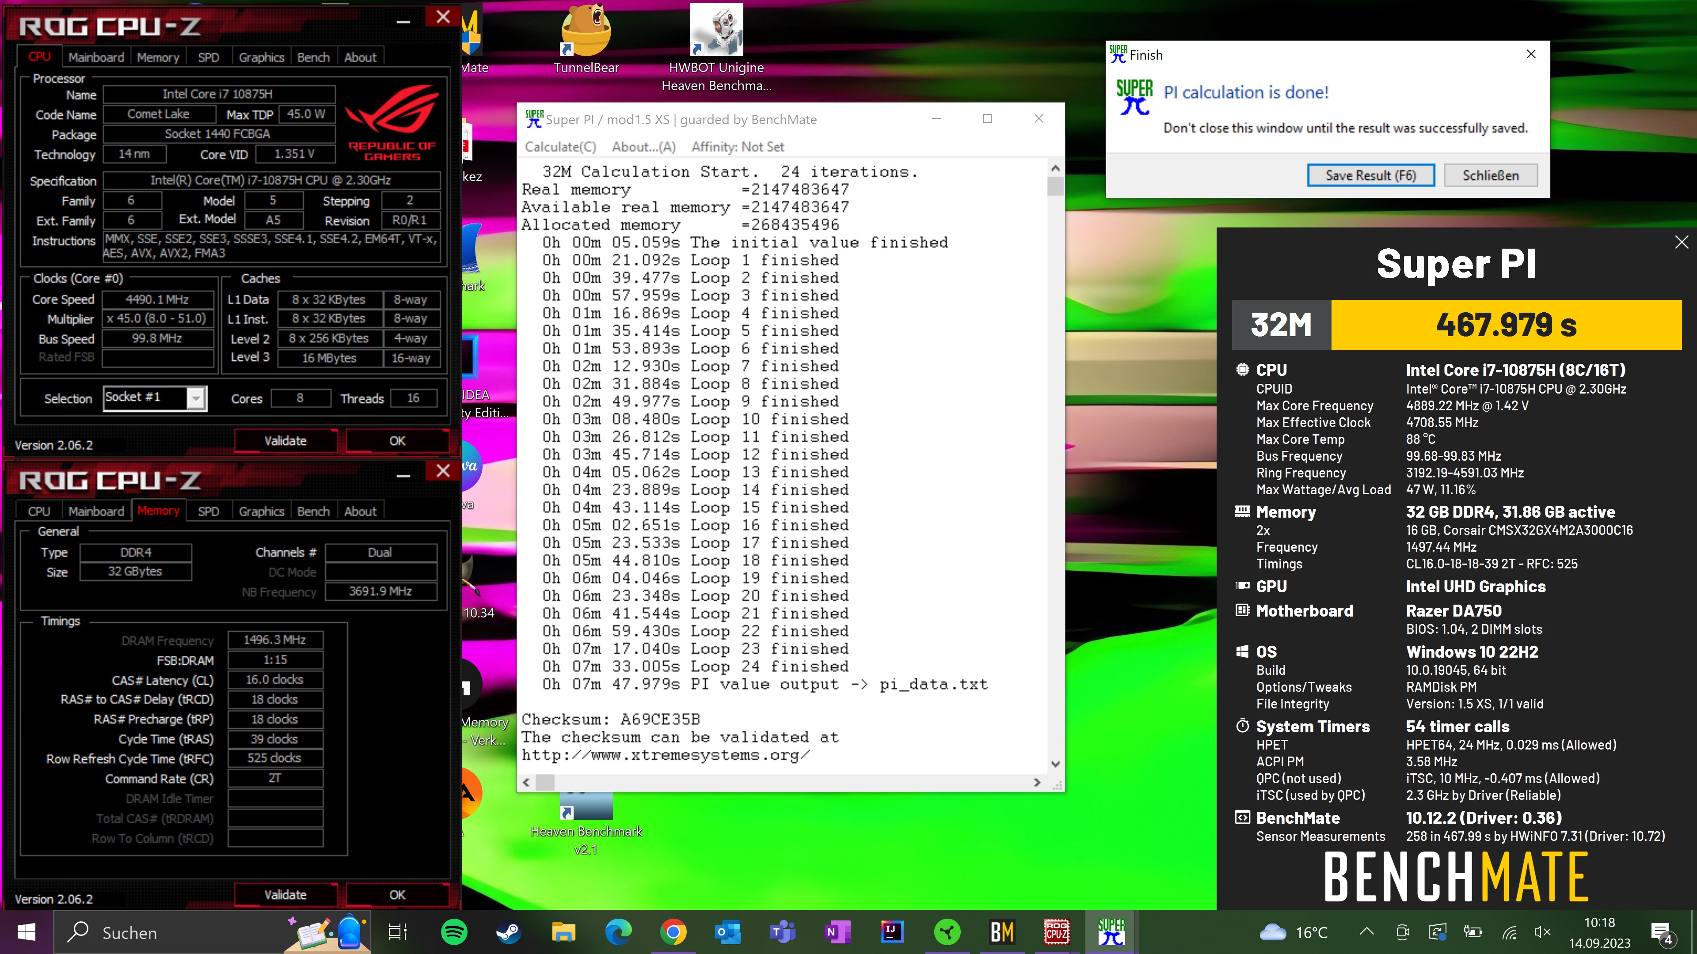Open Outlook from the taskbar

728,932
